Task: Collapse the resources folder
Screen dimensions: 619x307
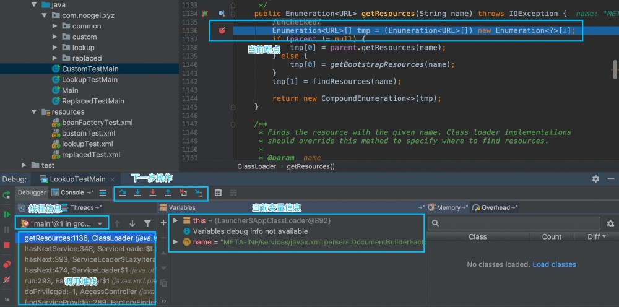Action: 35,112
